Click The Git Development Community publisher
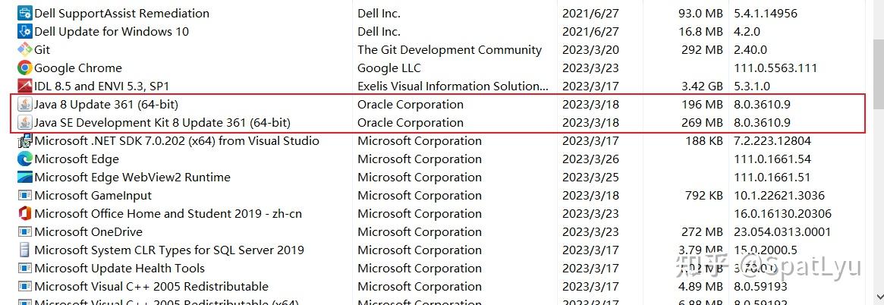The width and height of the screenshot is (884, 305). pos(449,49)
